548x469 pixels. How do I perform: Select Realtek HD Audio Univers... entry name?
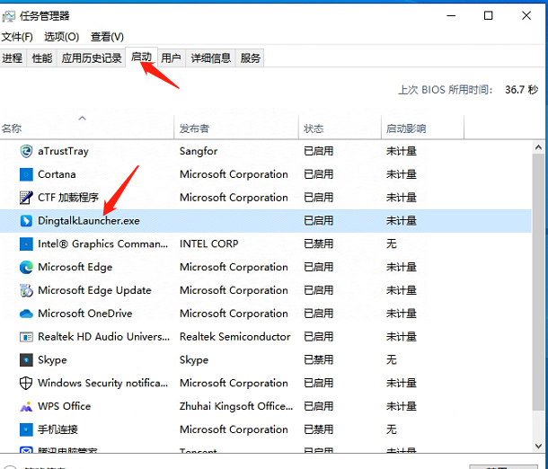[x=104, y=337]
